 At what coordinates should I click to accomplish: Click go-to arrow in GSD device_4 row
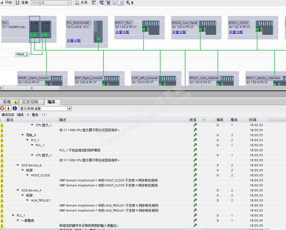click(195, 190)
